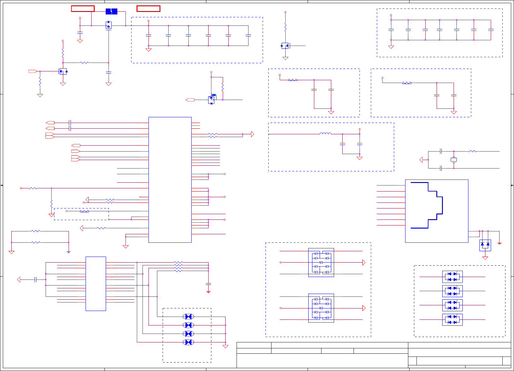
Task: Click the right red outlined box at top
Action: [x=148, y=9]
